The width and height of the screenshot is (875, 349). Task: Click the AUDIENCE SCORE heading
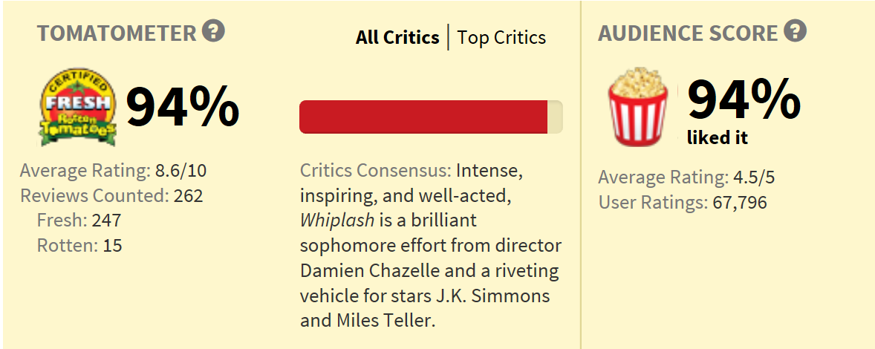click(x=688, y=34)
